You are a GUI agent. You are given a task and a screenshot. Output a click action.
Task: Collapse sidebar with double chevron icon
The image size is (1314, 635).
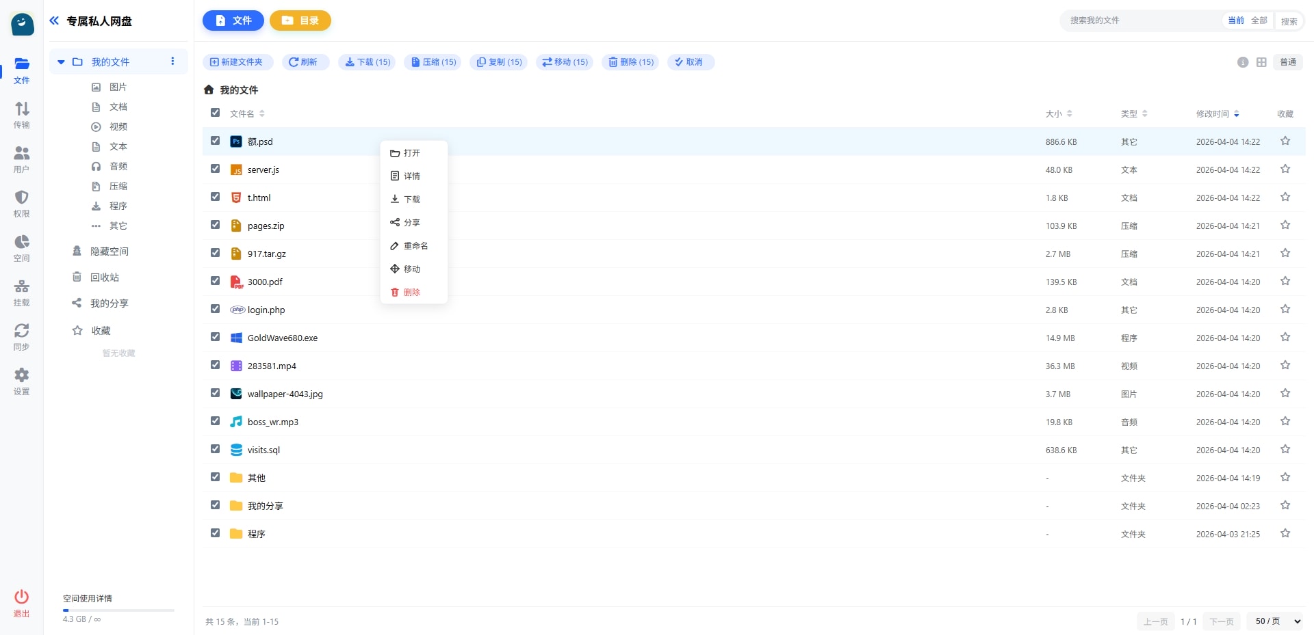click(x=54, y=21)
